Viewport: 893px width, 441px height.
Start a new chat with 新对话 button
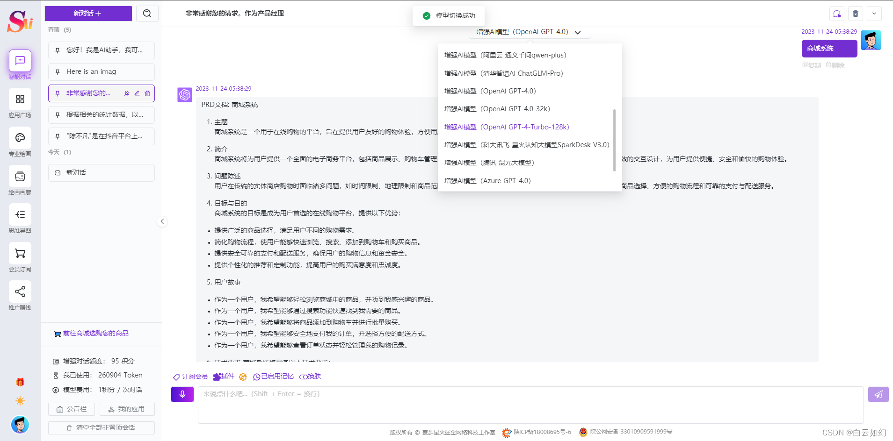coord(88,14)
